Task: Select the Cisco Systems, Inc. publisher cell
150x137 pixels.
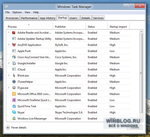Action: [66, 57]
